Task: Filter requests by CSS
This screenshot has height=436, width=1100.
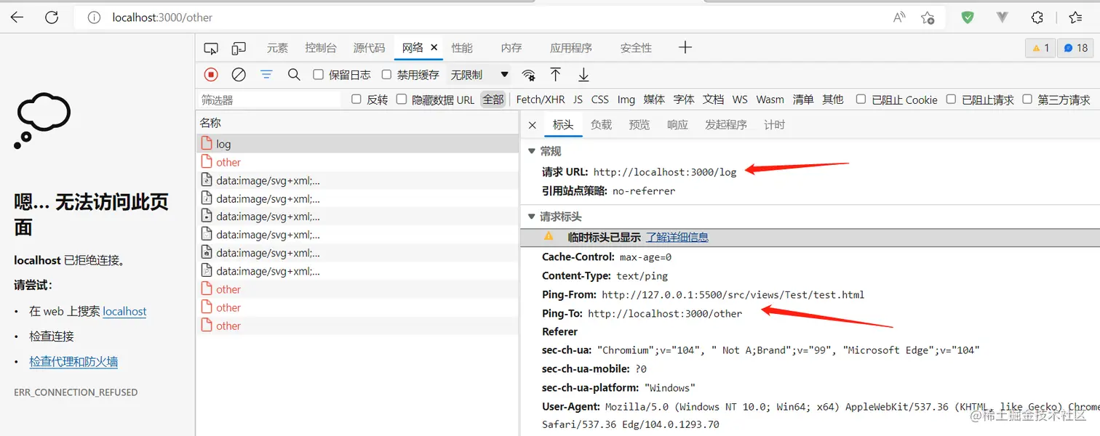Action: pos(600,100)
